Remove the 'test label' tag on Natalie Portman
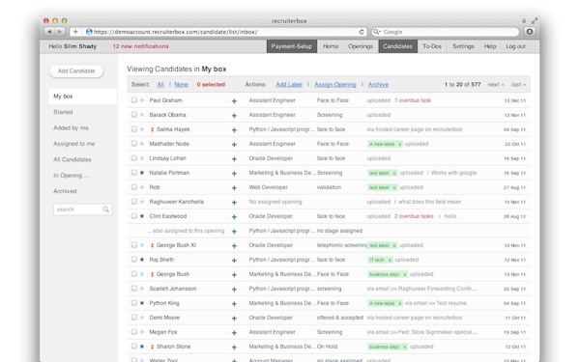Screen dimensions: 580x362 394,173
